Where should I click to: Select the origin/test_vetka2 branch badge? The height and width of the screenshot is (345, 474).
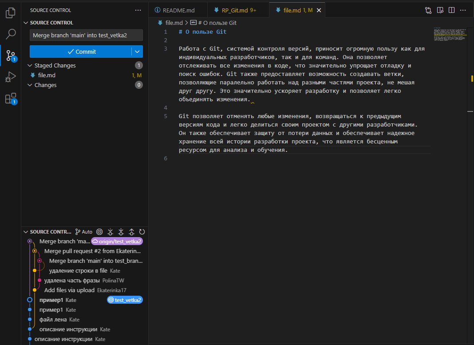(x=117, y=242)
